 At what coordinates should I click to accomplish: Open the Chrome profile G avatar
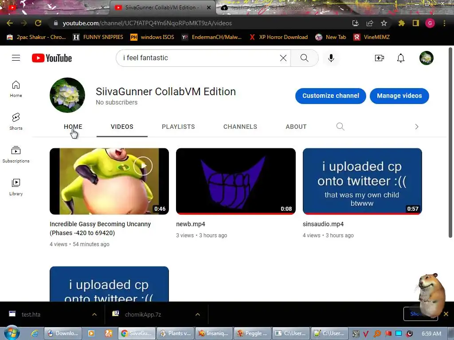(x=430, y=23)
